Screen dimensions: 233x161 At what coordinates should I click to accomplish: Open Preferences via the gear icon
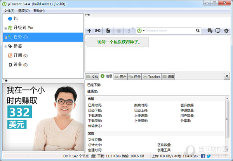[x=226, y=31]
